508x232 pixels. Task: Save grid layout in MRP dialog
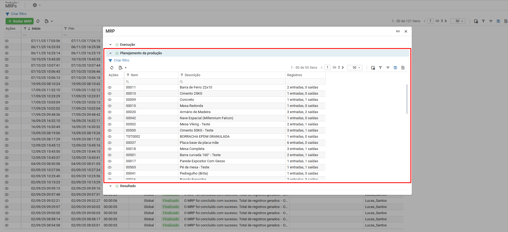coord(395,68)
